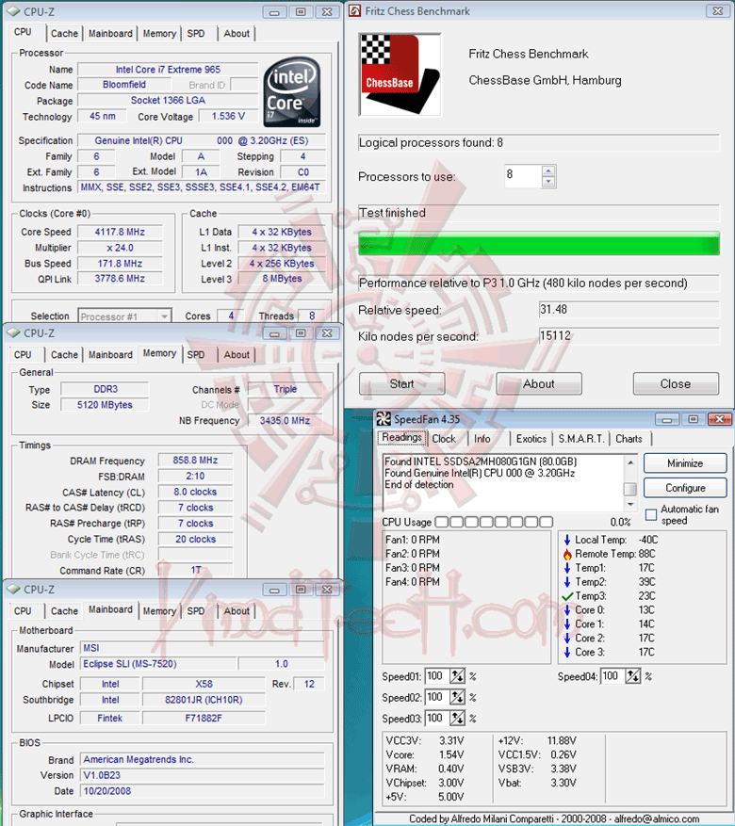Click the Minimize button in SpeedFan panel
Image resolution: width=735 pixels, height=826 pixels.
(x=685, y=463)
